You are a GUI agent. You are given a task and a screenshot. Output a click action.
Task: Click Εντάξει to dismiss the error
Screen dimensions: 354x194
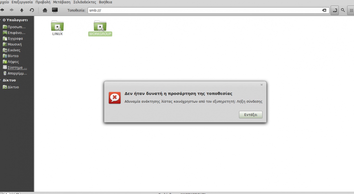pos(251,115)
